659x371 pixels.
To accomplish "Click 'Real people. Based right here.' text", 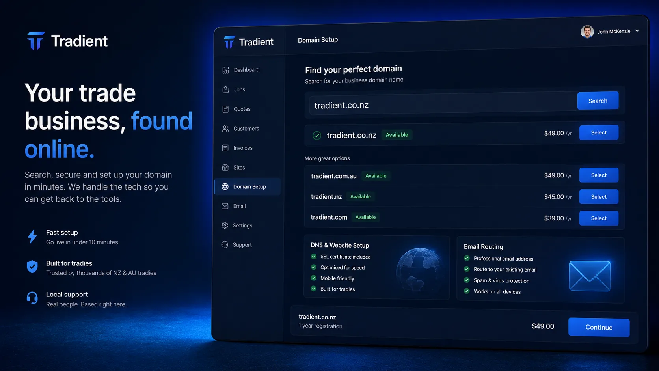I will click(86, 304).
